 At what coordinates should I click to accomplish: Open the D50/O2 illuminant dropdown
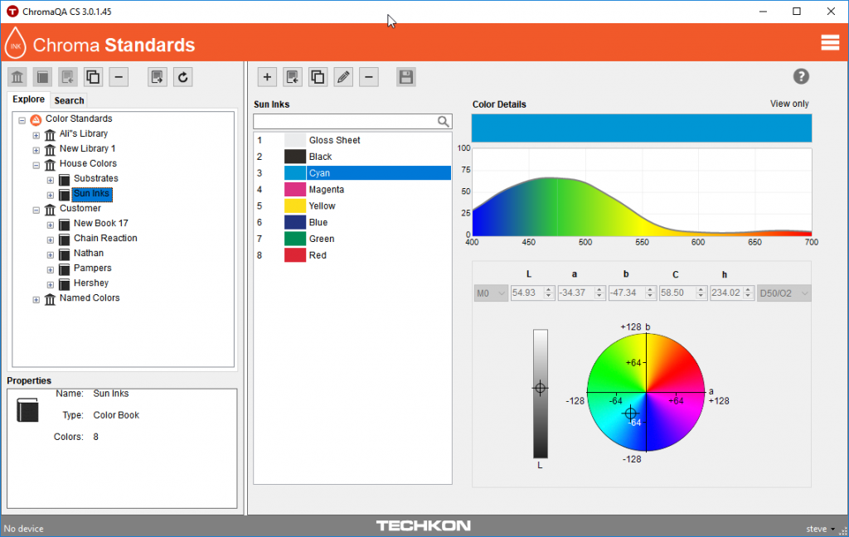(x=784, y=293)
